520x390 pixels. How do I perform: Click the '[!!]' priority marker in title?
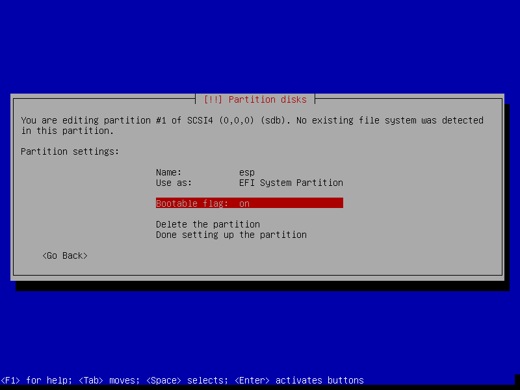click(x=213, y=99)
